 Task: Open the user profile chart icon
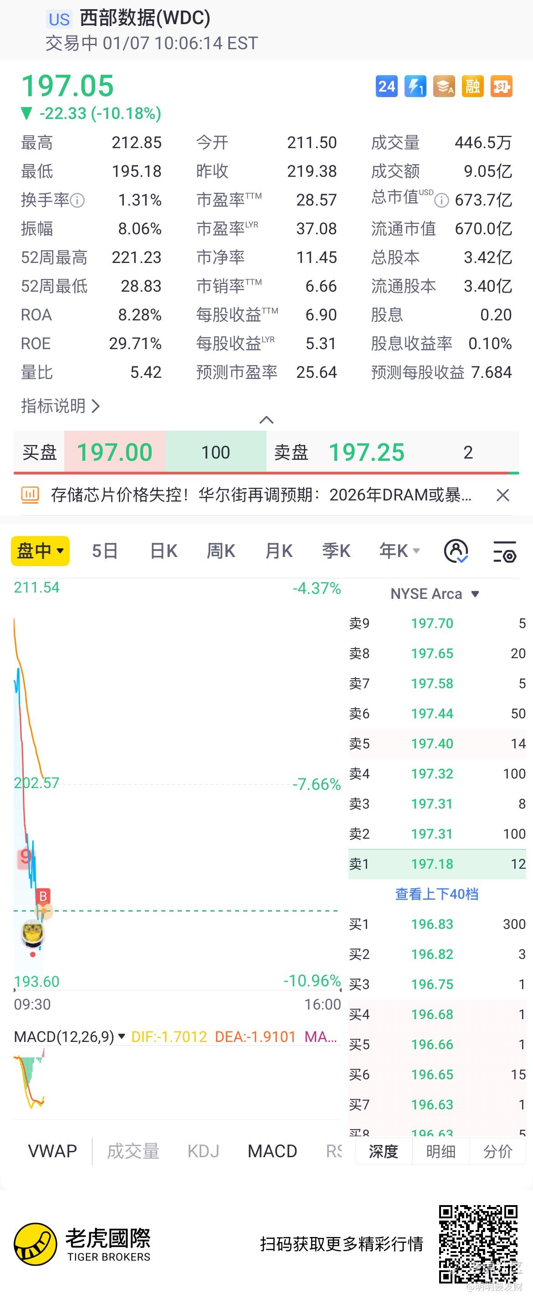(x=456, y=551)
